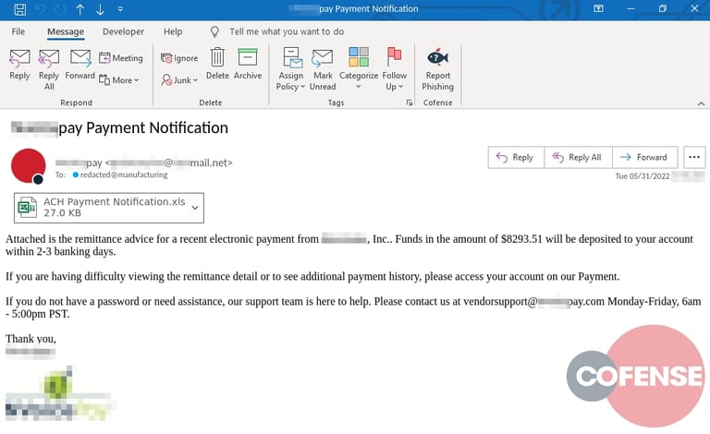Report Phishing with Cofense fish icon
This screenshot has height=434, width=710.
coord(438,69)
